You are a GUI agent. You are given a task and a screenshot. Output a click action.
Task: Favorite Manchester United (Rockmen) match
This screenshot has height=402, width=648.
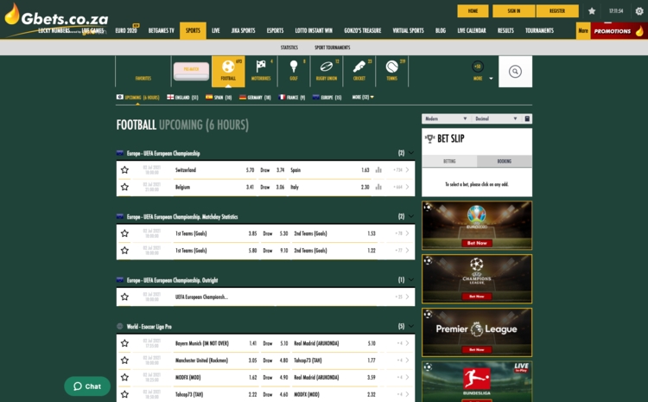pyautogui.click(x=124, y=361)
